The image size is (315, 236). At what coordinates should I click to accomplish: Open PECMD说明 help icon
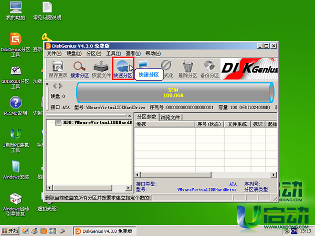tap(16, 106)
